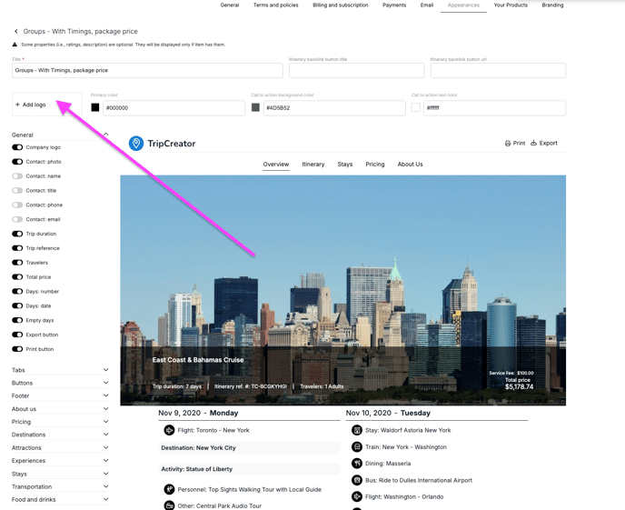Click the Print icon in preview
Viewport: 625px width, 510px height.
tap(508, 144)
